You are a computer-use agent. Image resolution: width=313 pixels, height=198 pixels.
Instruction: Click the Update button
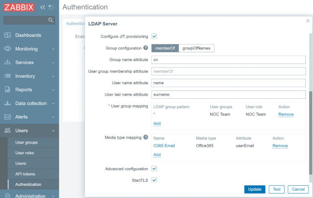pyautogui.click(x=255, y=189)
